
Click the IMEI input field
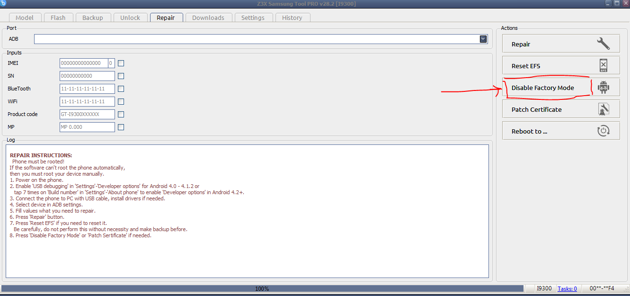(83, 63)
